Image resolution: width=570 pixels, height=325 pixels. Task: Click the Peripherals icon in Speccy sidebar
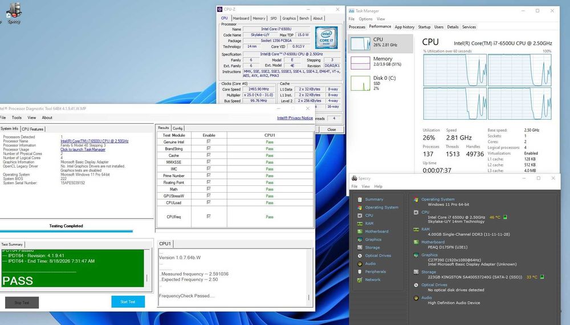360,271
